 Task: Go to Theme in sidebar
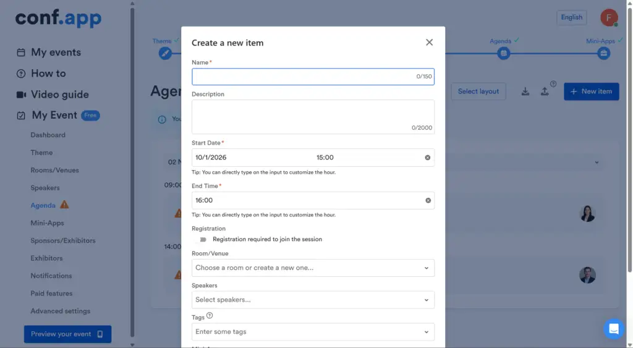(x=41, y=153)
